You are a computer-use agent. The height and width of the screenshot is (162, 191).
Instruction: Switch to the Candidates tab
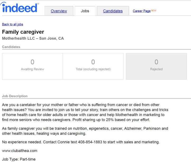[113, 11]
